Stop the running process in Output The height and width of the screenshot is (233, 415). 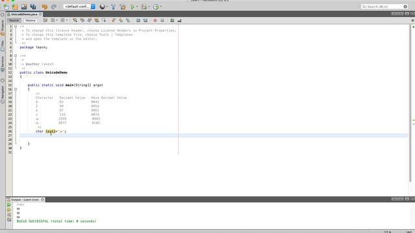[9, 215]
